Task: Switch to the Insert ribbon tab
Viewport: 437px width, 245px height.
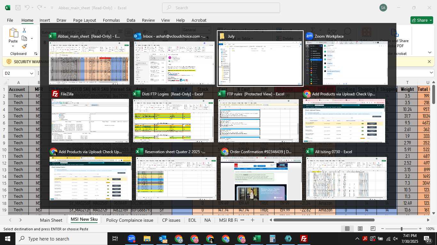Action: tap(44, 20)
